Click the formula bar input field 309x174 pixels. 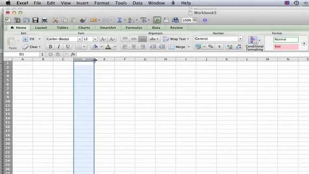click(192, 54)
